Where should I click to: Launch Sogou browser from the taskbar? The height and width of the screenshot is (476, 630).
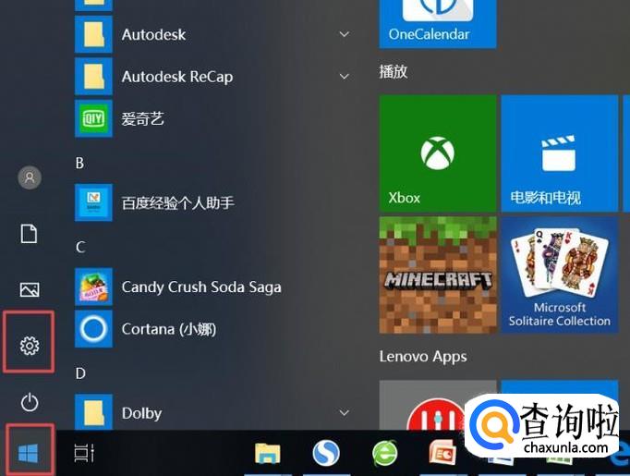pos(326,453)
